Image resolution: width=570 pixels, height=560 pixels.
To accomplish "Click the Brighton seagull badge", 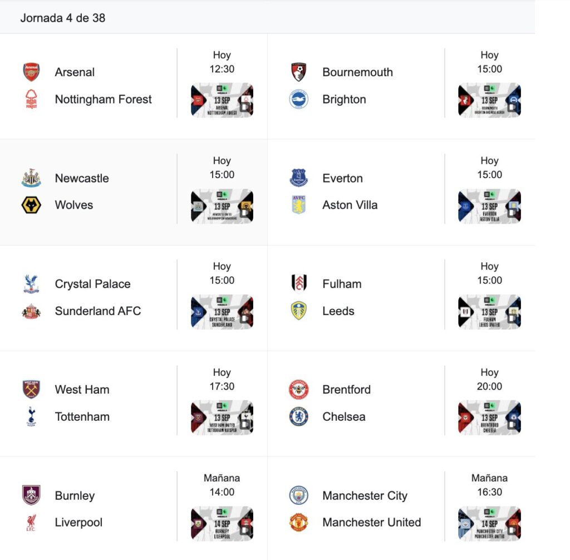I will click(x=299, y=100).
